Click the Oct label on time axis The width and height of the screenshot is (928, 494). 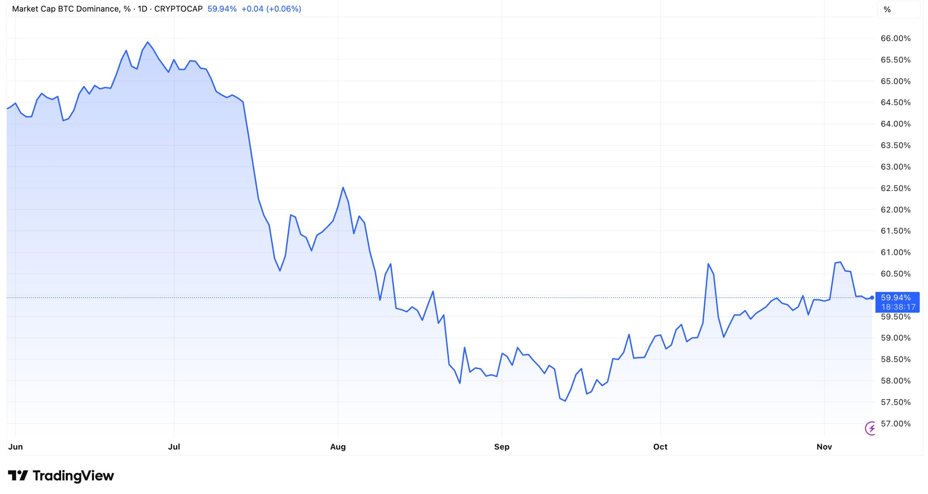(660, 447)
